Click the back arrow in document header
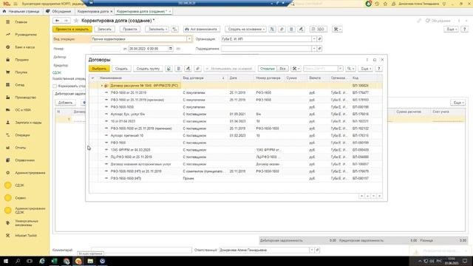Image resolution: width=473 pixels, height=266 pixels. [57, 21]
